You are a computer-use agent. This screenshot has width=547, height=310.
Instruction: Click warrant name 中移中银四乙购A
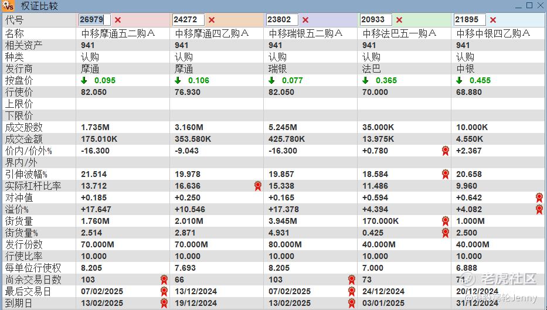493,33
